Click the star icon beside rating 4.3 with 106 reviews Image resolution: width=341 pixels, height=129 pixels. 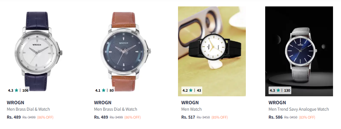(x=17, y=90)
